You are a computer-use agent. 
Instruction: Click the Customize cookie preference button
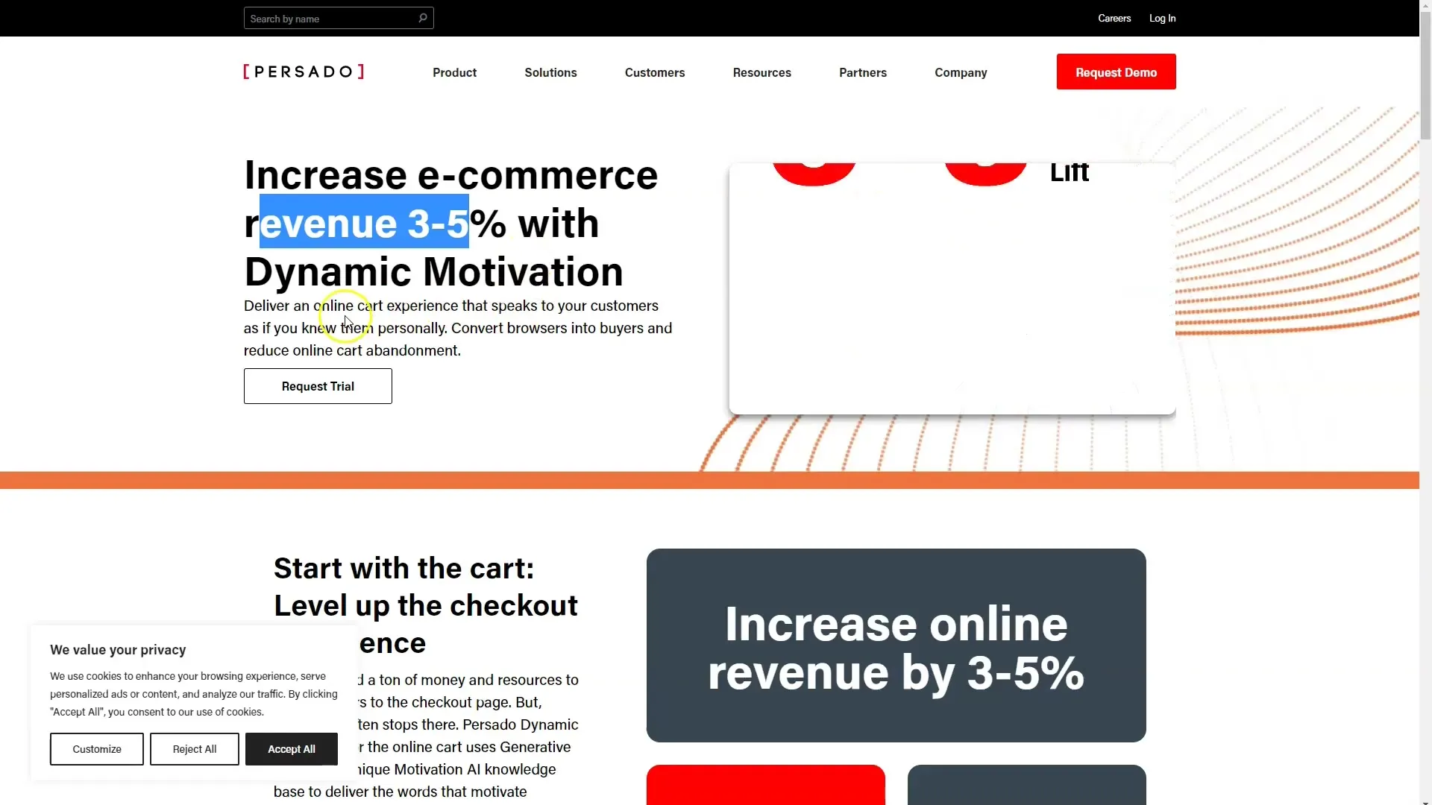(96, 748)
